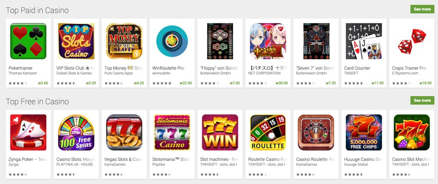Open the Pokertrainer app icon
This screenshot has height=184, width=438.
(x=28, y=41)
